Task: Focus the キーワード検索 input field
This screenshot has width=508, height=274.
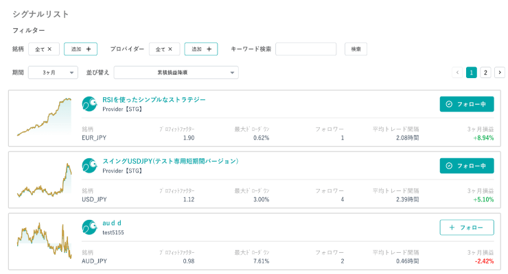Action: click(x=305, y=49)
